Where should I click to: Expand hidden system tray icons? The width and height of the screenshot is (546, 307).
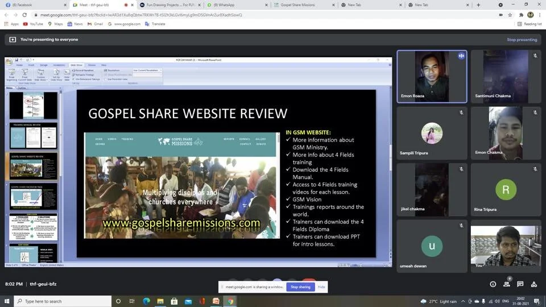(x=463, y=301)
